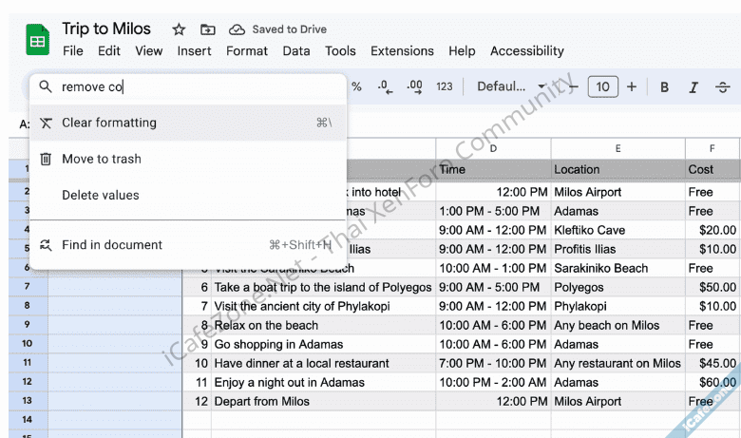Click the increase decimal places icon
The width and height of the screenshot is (741, 438).
[x=414, y=86]
